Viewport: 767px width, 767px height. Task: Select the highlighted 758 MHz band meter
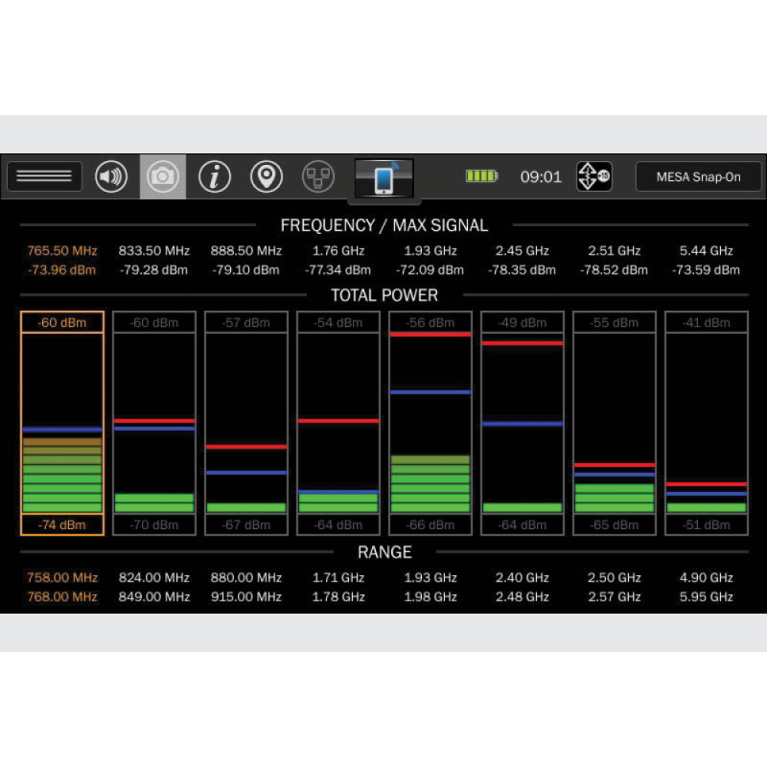click(x=62, y=423)
